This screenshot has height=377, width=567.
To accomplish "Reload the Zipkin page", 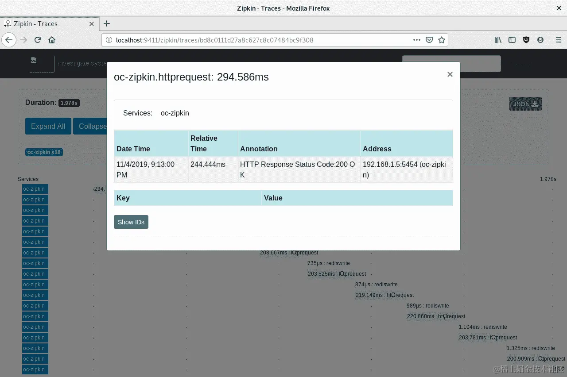I will click(x=38, y=40).
